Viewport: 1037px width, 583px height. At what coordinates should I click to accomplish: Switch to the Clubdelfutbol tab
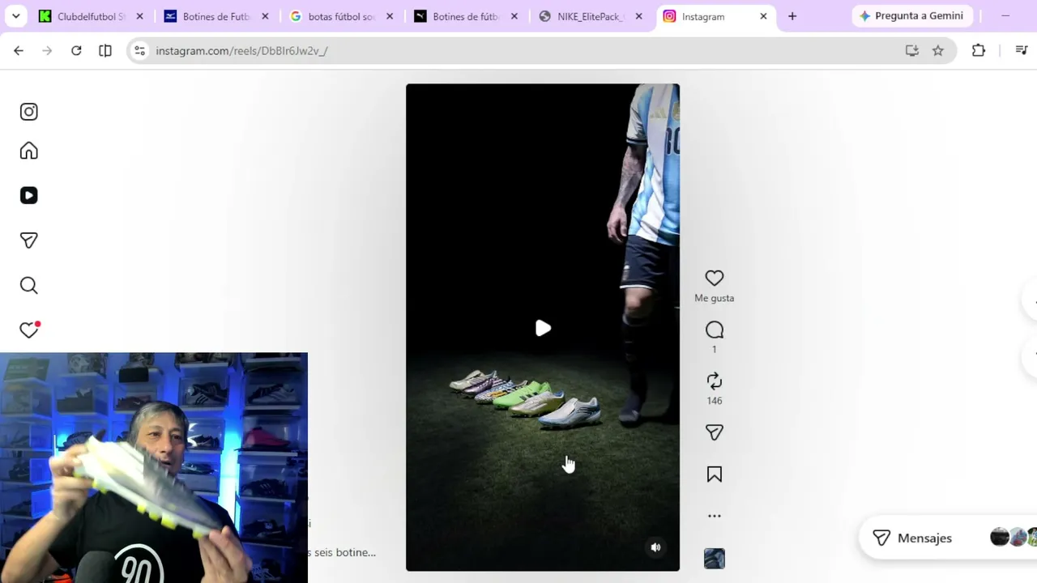point(91,16)
